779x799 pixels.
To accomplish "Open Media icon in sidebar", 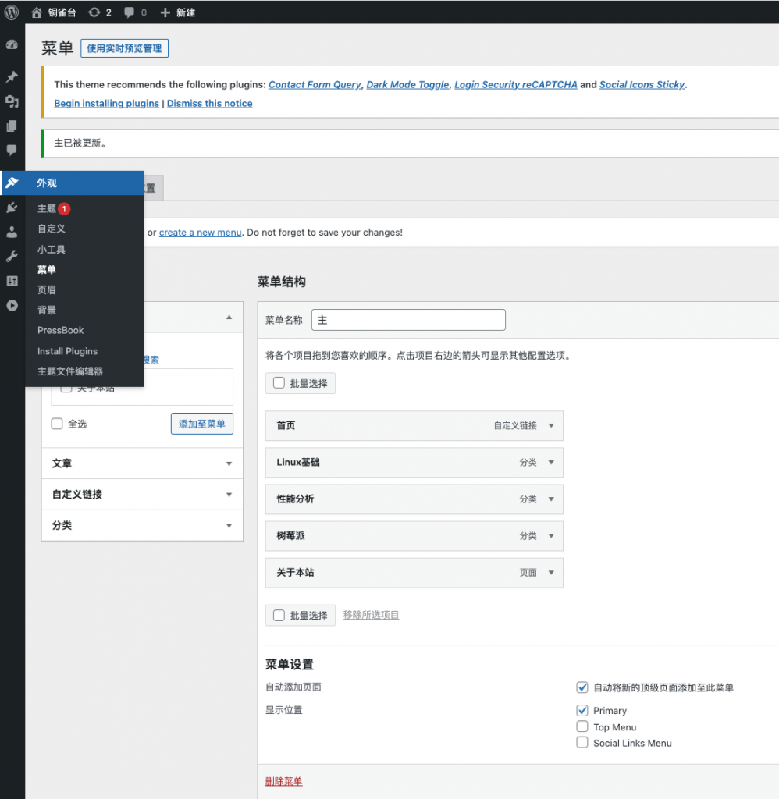I will (x=12, y=101).
